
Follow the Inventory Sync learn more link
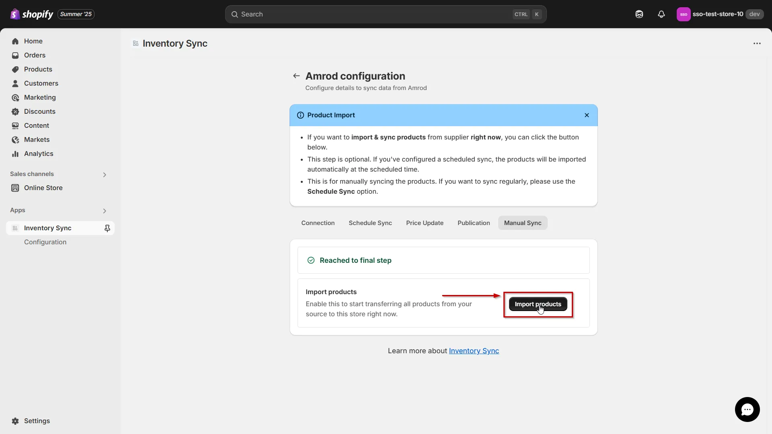pos(474,351)
